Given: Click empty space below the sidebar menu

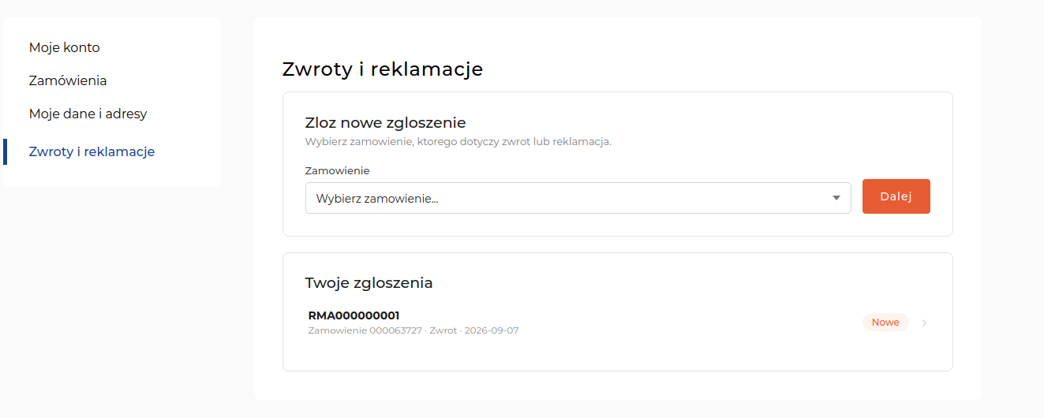Looking at the screenshot, I should click(x=112, y=300).
